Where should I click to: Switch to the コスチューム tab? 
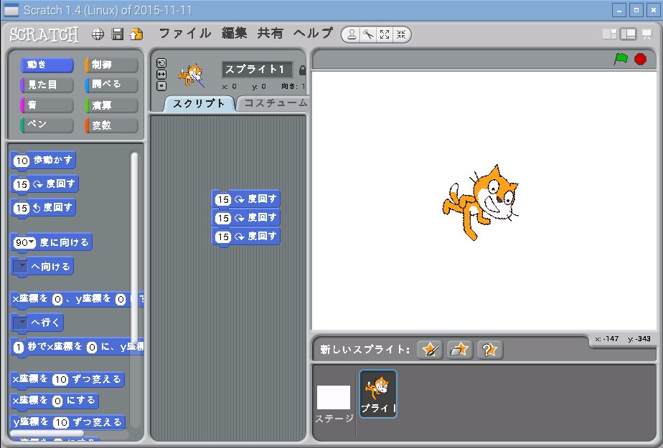tap(275, 103)
